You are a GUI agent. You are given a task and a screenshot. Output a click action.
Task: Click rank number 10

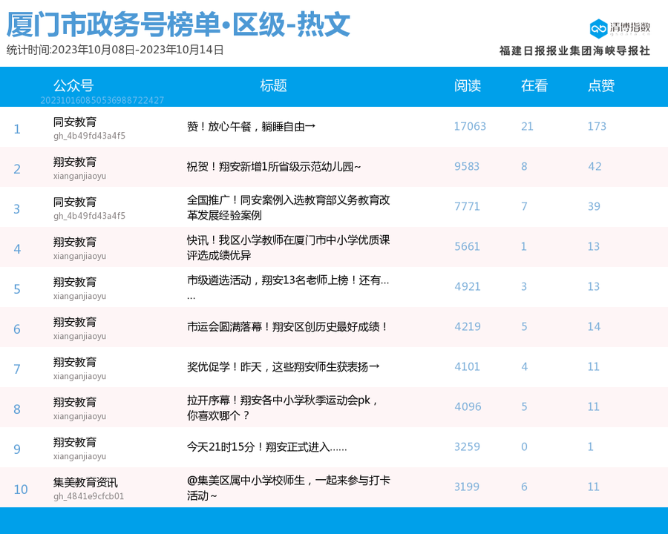point(21,489)
